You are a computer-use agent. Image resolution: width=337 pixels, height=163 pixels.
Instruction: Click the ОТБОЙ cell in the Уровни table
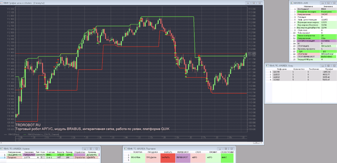[x=61, y=155]
